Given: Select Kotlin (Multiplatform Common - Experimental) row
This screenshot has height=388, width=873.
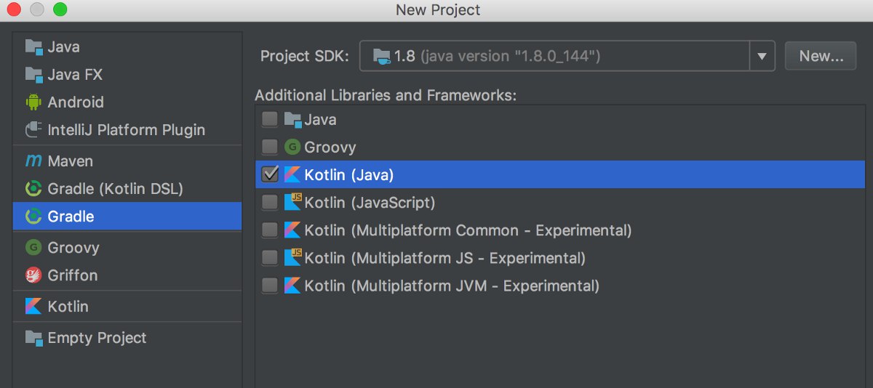Looking at the screenshot, I should 560,230.
